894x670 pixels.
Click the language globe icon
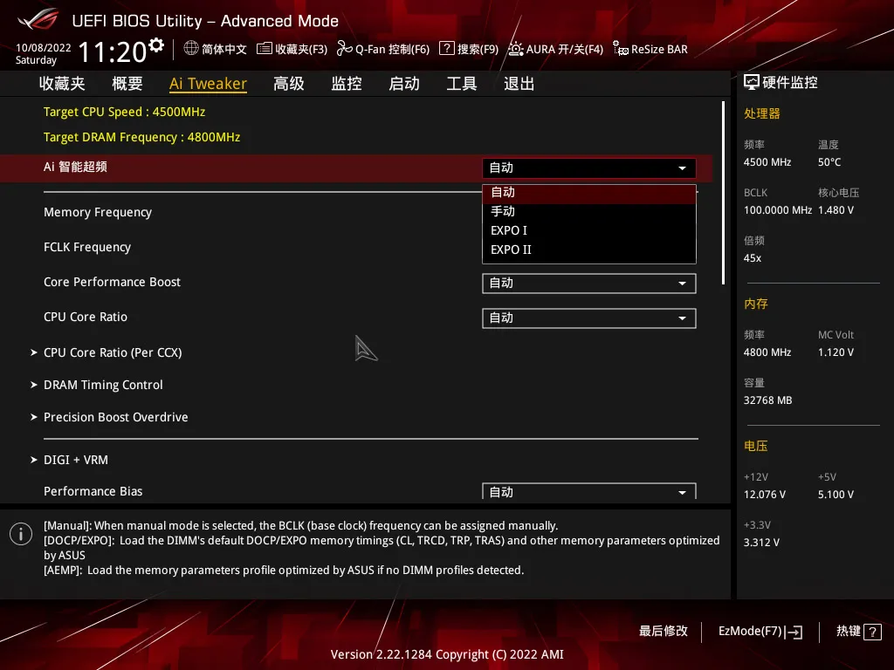[191, 49]
